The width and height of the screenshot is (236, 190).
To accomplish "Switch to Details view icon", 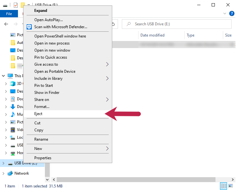I will click(223, 186).
